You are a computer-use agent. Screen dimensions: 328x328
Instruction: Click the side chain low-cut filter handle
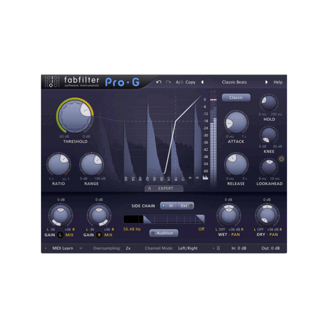tap(147, 219)
